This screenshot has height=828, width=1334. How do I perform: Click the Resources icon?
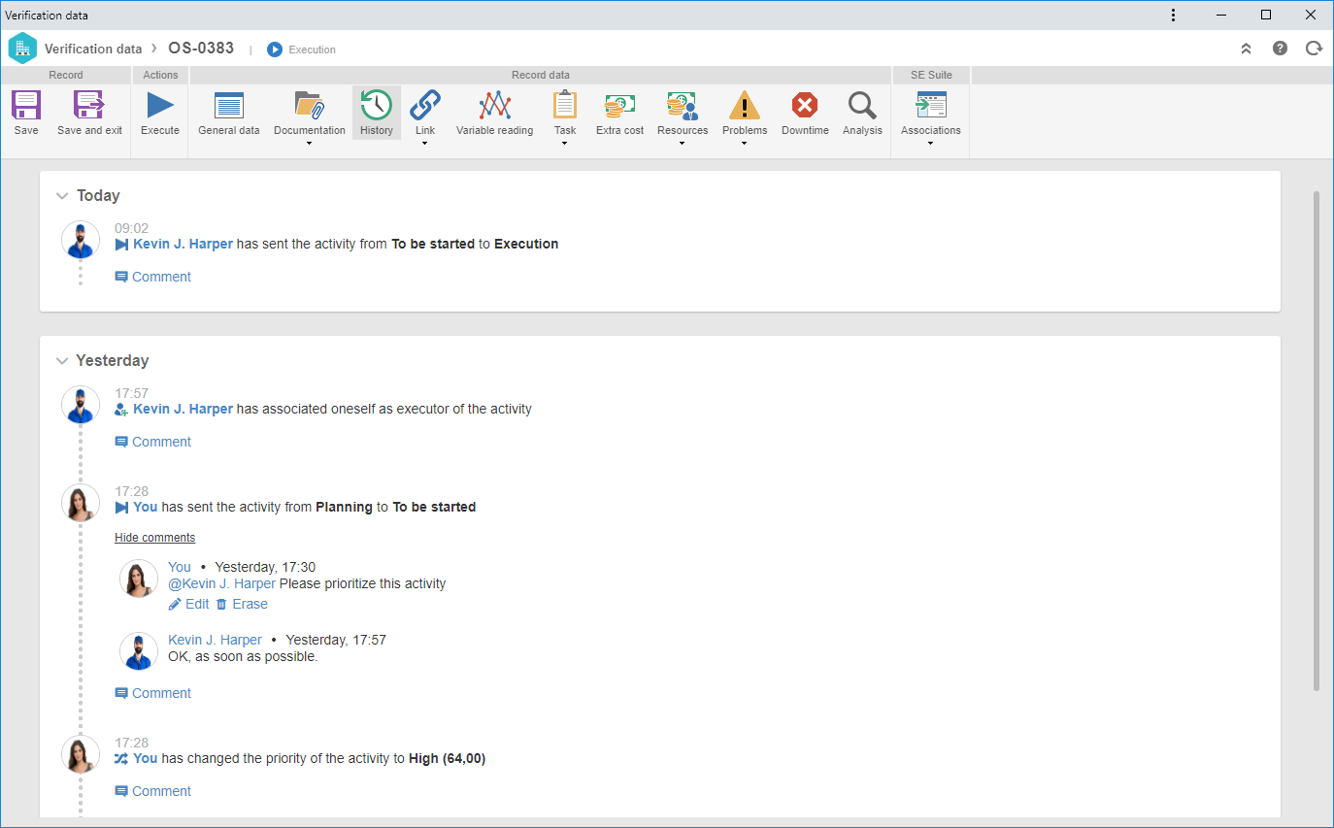[683, 105]
